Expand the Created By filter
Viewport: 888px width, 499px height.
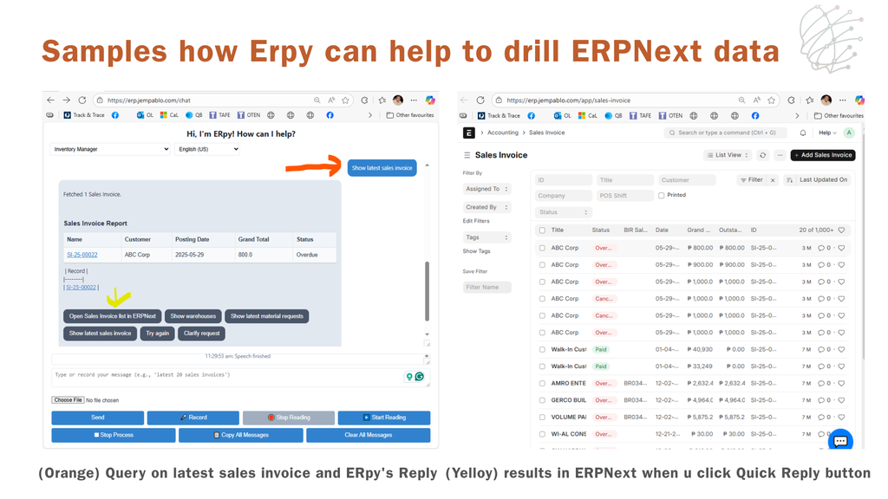487,207
